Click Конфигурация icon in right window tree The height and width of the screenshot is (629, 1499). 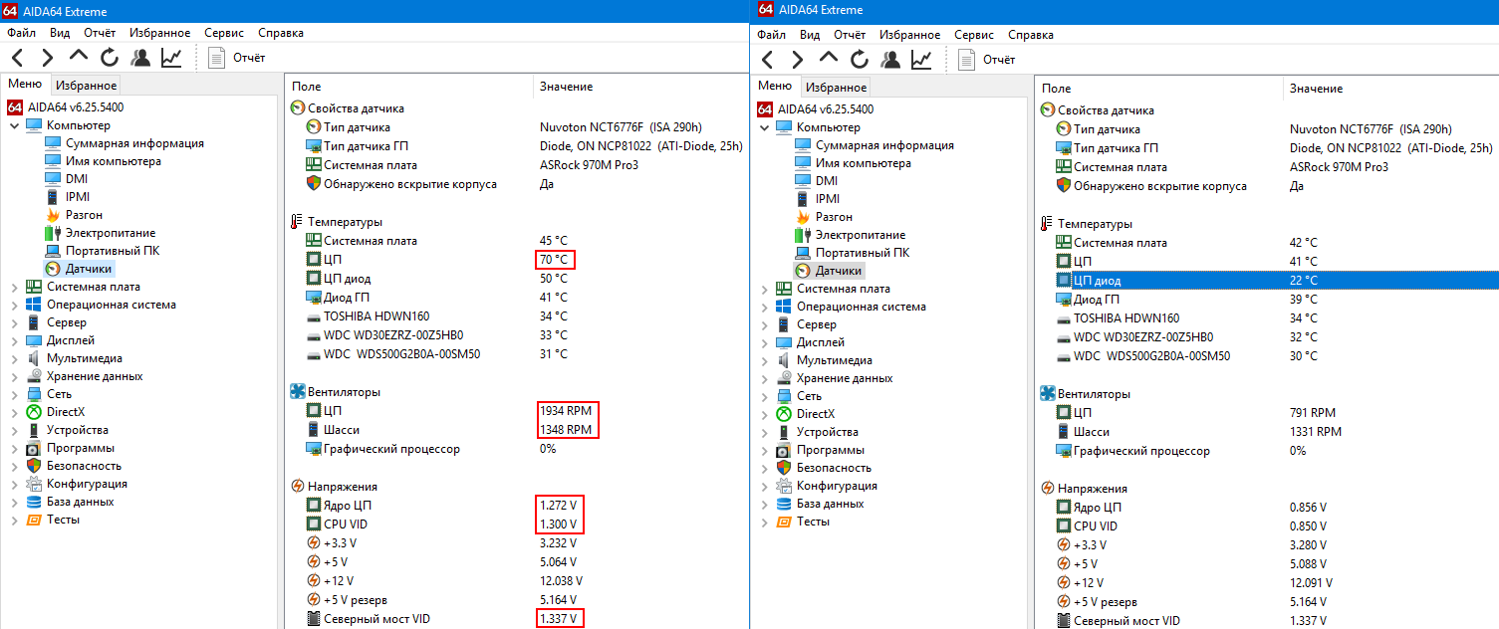(784, 486)
